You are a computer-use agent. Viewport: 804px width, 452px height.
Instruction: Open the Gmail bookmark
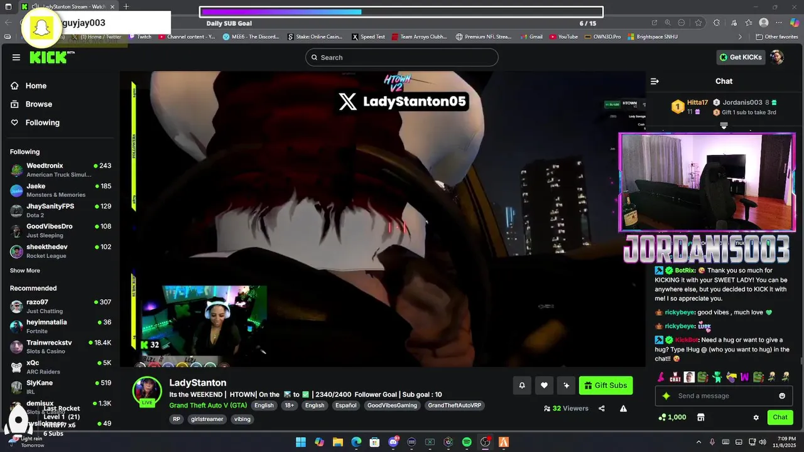531,37
